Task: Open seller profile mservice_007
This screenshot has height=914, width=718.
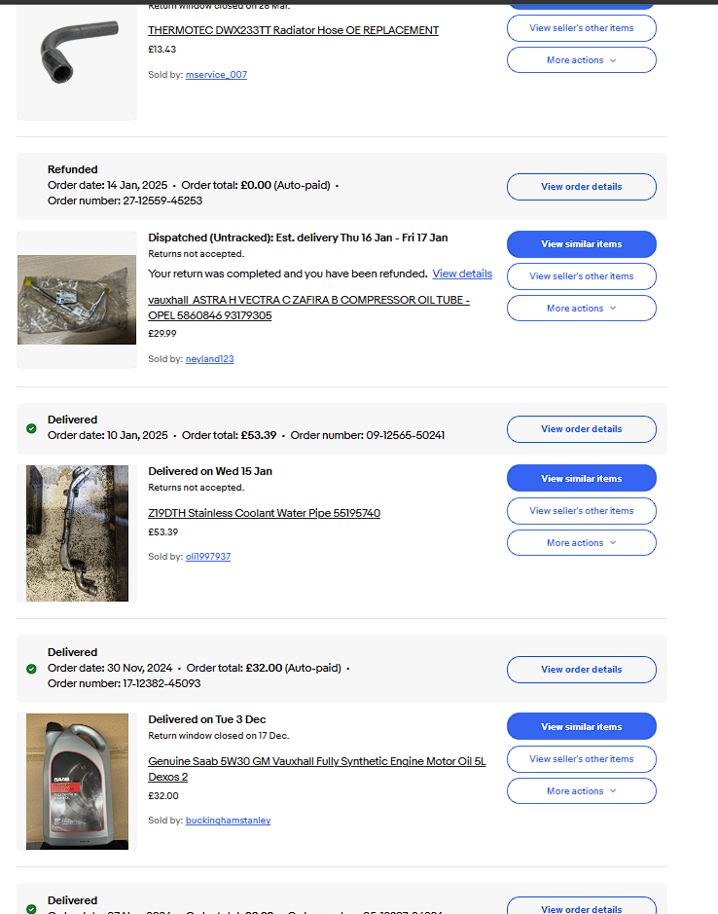Action: [216, 75]
